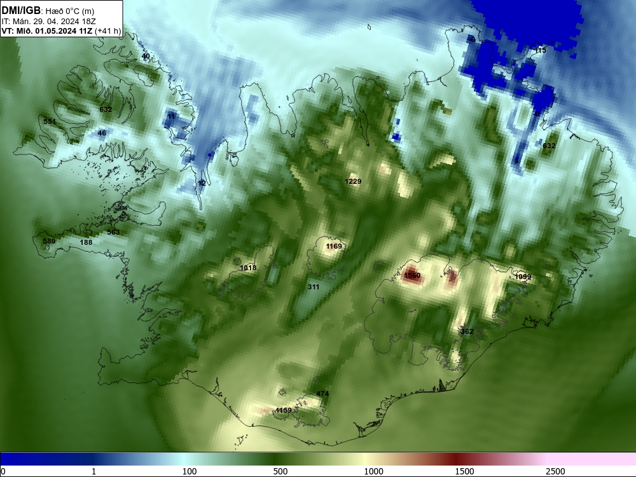Click the 1 tick on the colour scale
636x477 pixels.
[x=93, y=471]
